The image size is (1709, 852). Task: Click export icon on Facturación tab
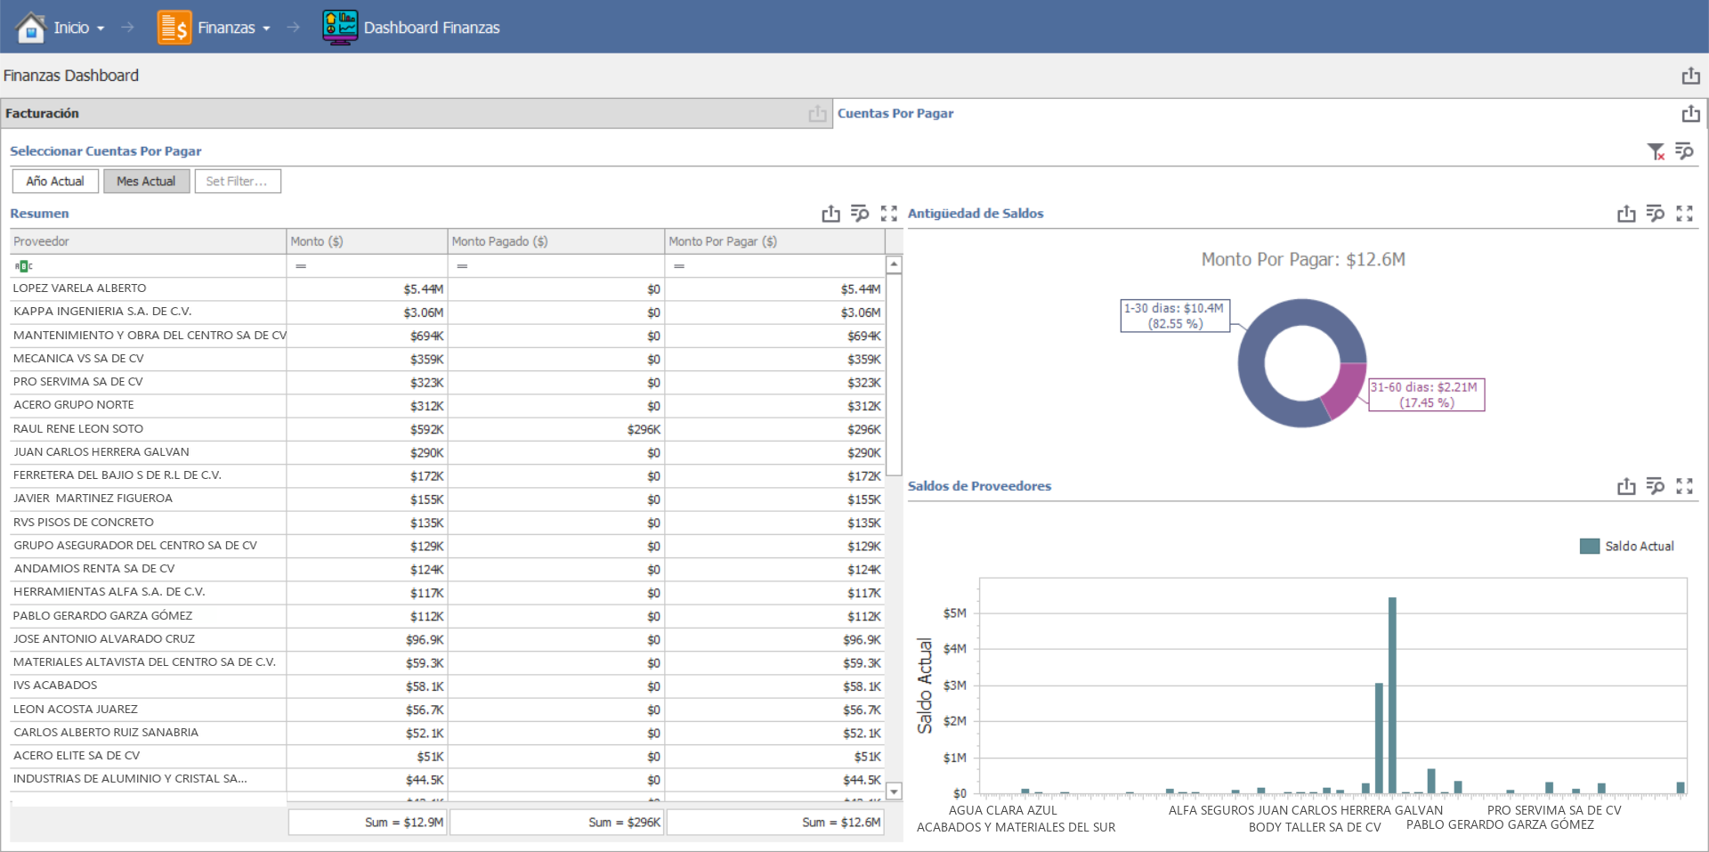coord(817,113)
